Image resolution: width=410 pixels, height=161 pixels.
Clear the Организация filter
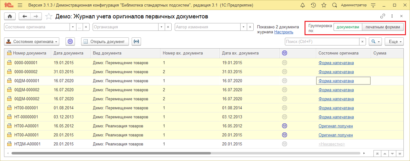[168, 27]
